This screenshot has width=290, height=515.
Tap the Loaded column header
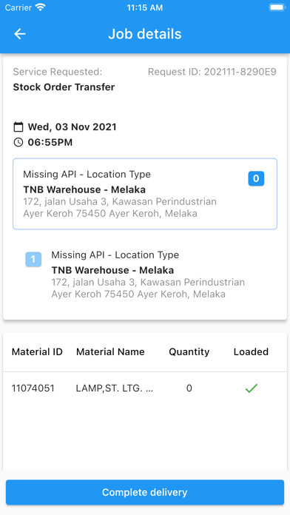[251, 351]
